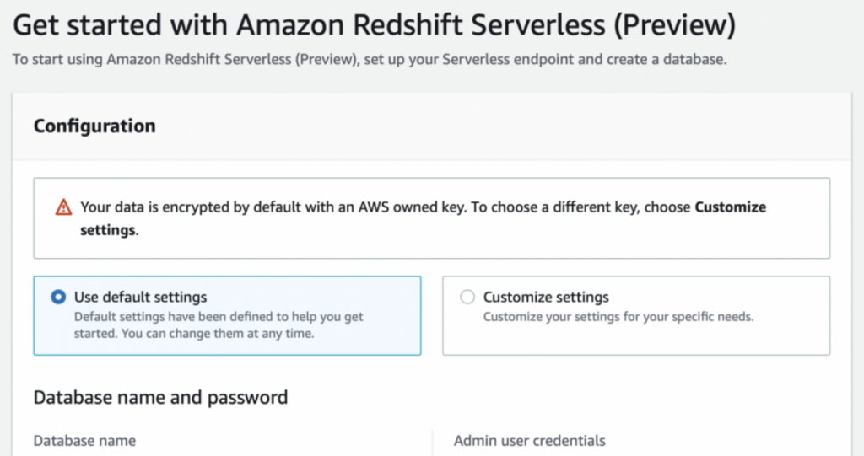Click the Use default settings option title
864x456 pixels.
pos(140,297)
